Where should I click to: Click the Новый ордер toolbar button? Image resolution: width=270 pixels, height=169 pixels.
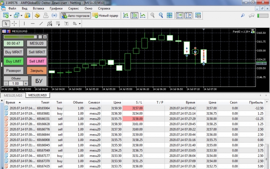pyautogui.click(x=105, y=16)
